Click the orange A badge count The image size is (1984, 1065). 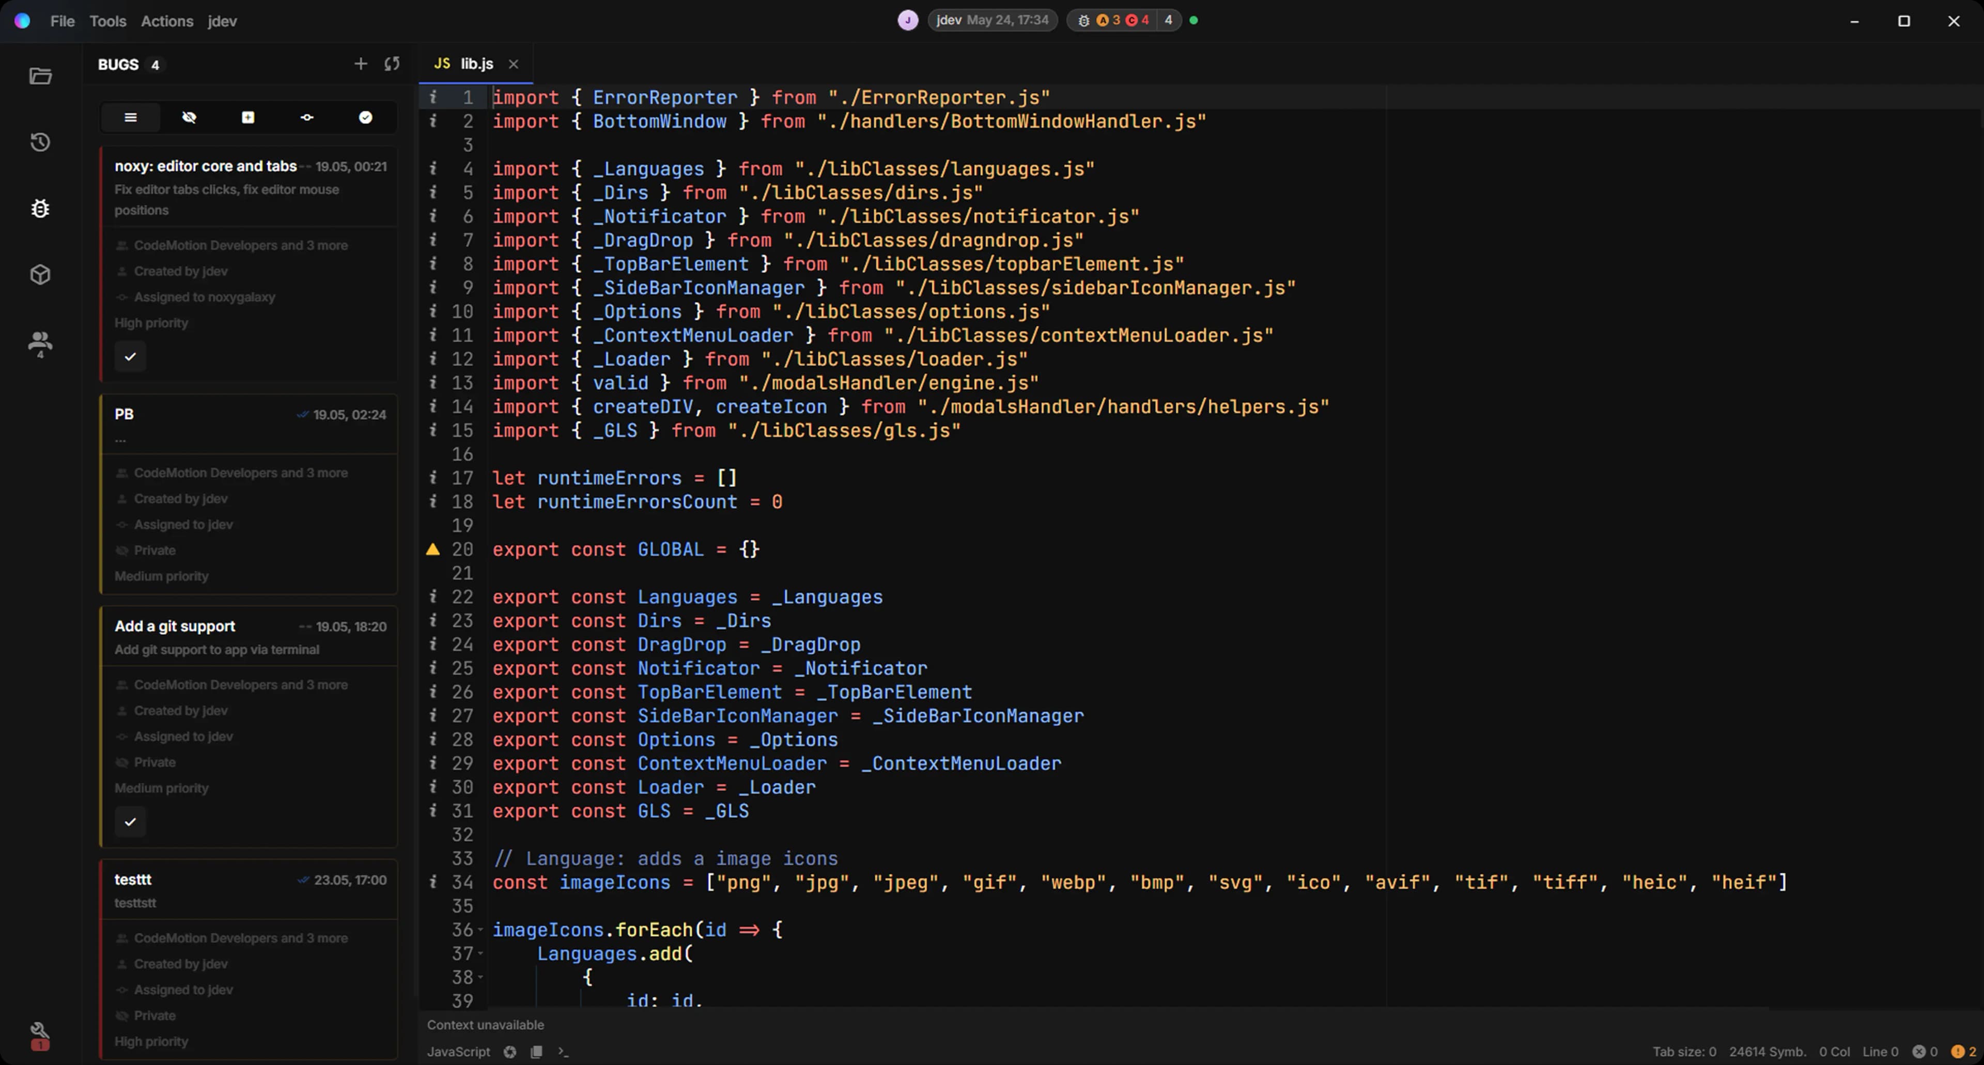[1108, 20]
